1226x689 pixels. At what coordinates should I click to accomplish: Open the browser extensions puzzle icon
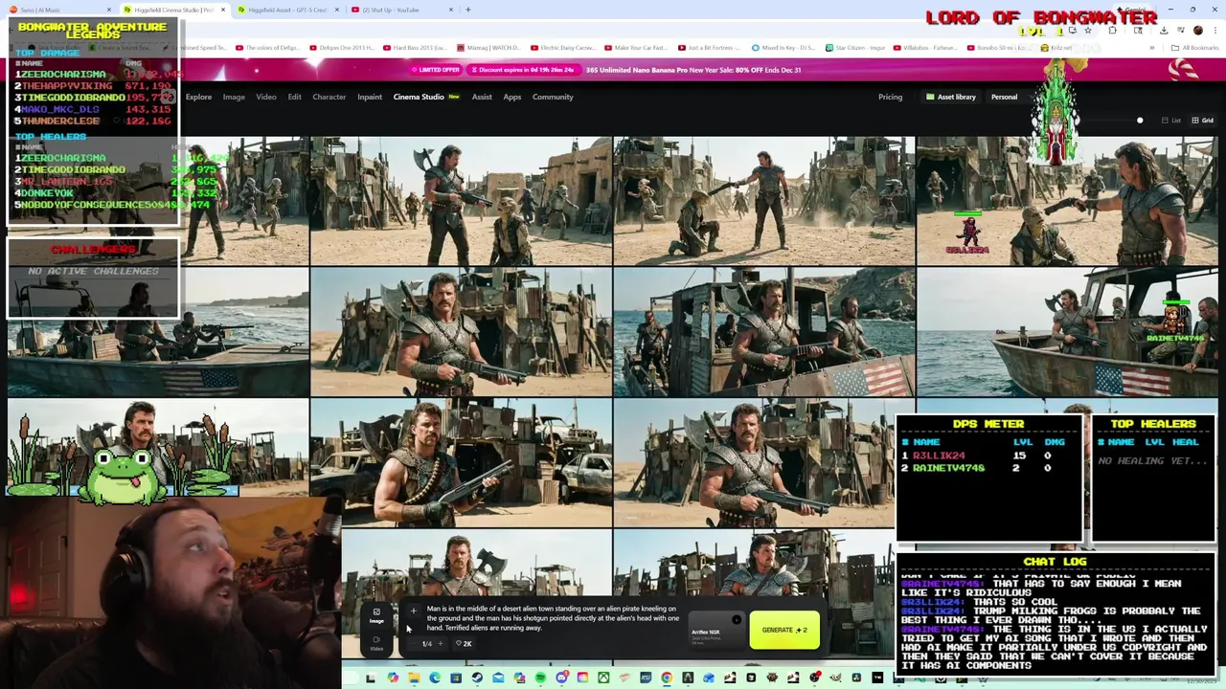coord(1112,30)
